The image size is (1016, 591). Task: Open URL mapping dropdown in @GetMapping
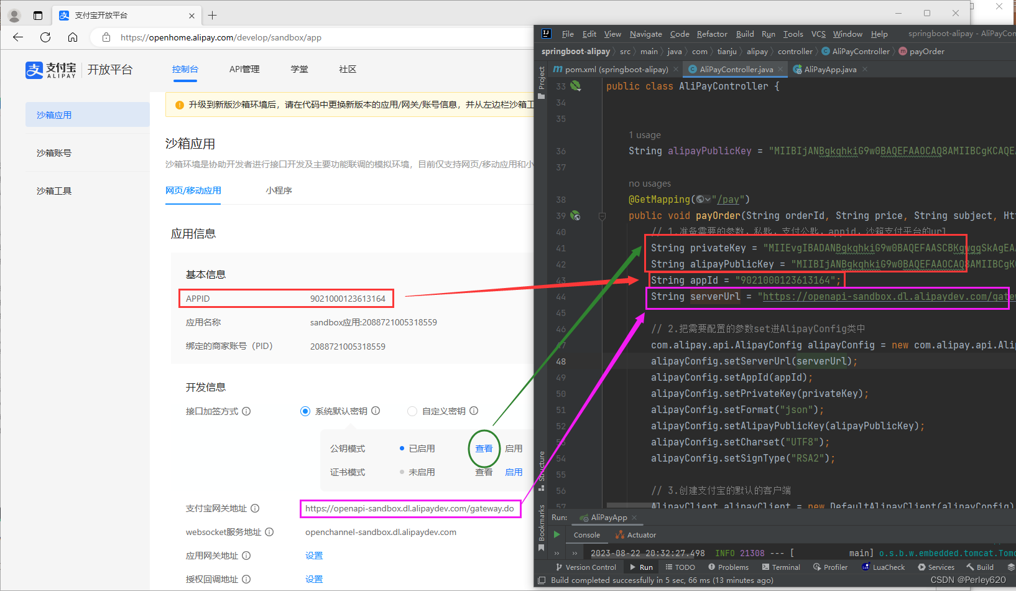(704, 199)
